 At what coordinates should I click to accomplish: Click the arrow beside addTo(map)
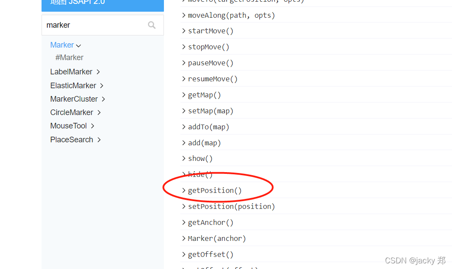[184, 127]
